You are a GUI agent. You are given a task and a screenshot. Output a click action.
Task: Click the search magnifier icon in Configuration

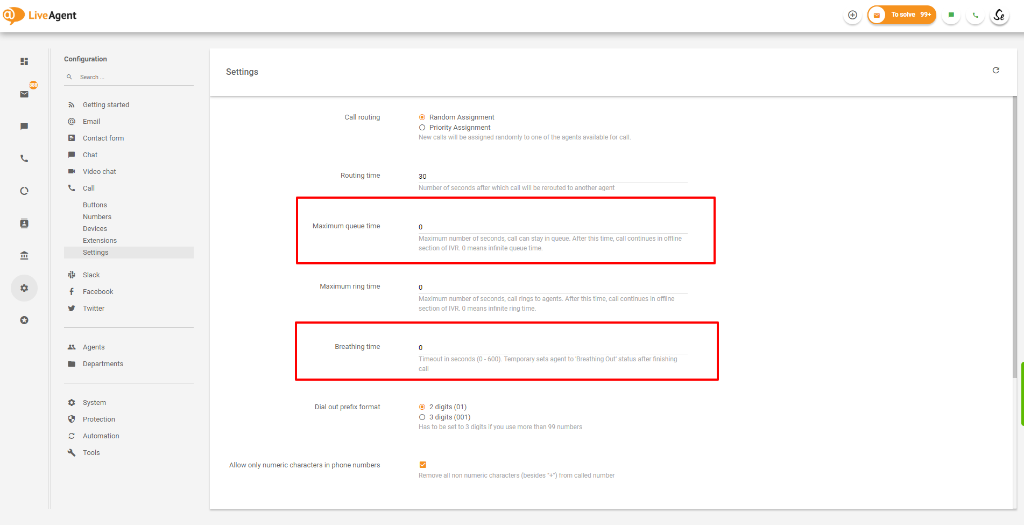click(x=69, y=77)
